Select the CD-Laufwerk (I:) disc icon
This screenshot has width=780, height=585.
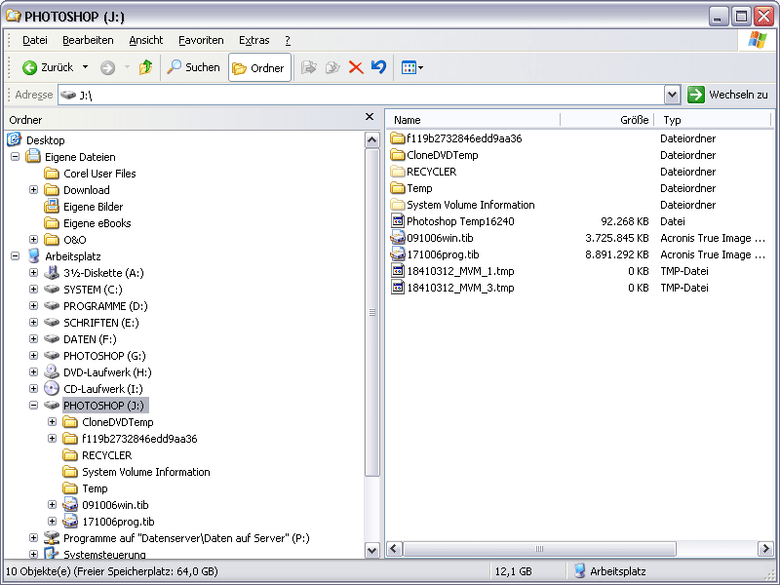pos(52,388)
